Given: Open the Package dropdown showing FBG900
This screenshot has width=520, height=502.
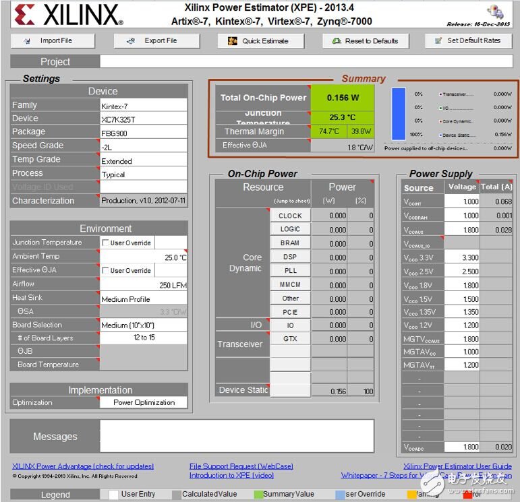Looking at the screenshot, I should [143, 133].
